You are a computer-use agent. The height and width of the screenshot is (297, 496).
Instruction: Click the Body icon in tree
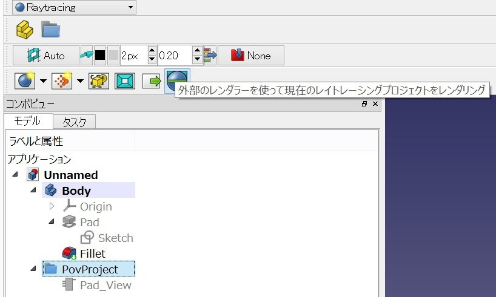point(51,190)
